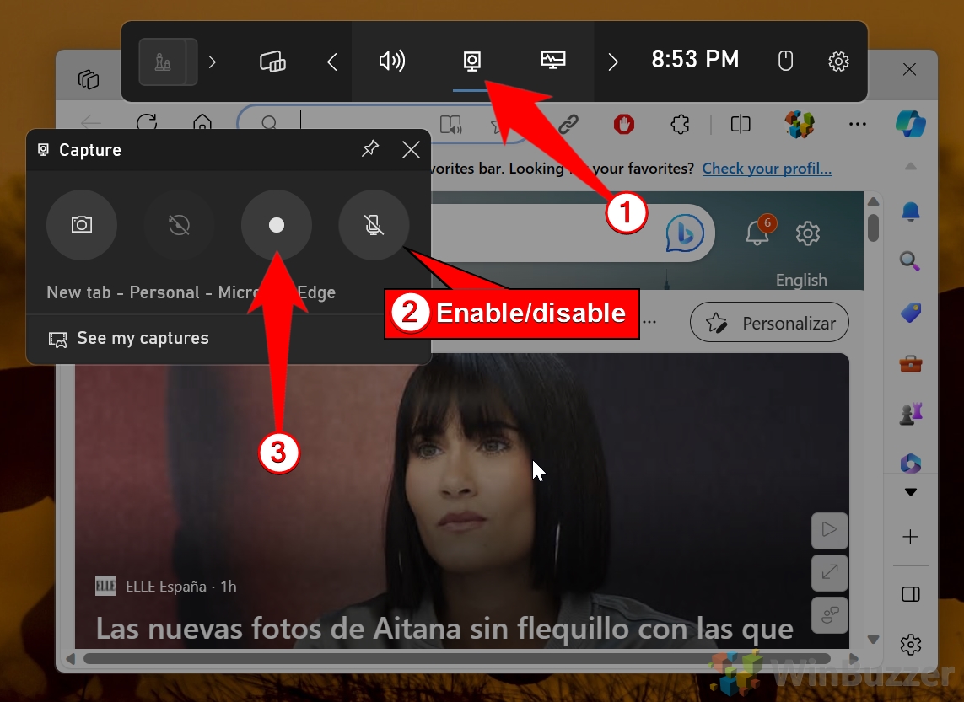Play the news carousel
Image resolution: width=964 pixels, height=702 pixels.
pos(829,529)
